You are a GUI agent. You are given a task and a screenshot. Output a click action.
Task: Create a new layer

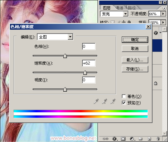pyautogui.click(x=149, y=139)
